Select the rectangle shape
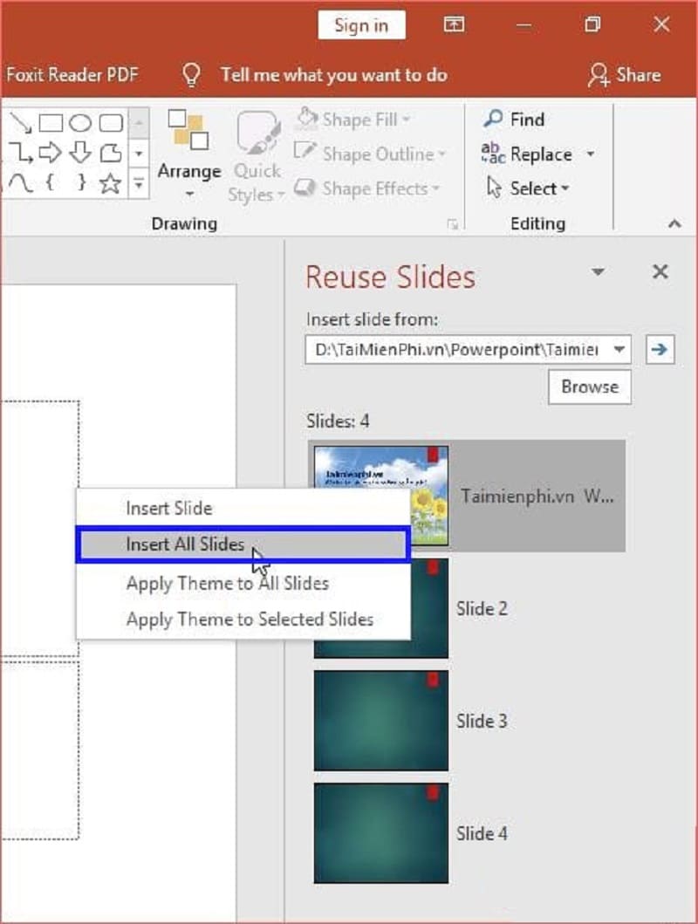Viewport: 698px width, 924px height. click(x=51, y=122)
